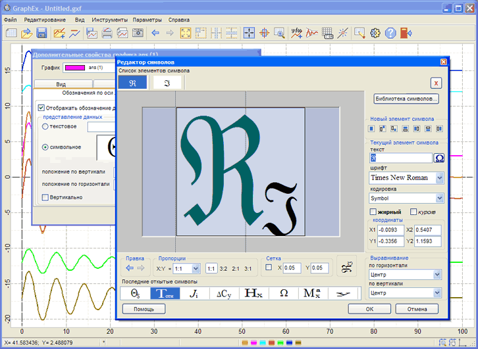Select the Omega symbol from recent symbols
Viewport: 478px width, 349px height.
pos(284,293)
